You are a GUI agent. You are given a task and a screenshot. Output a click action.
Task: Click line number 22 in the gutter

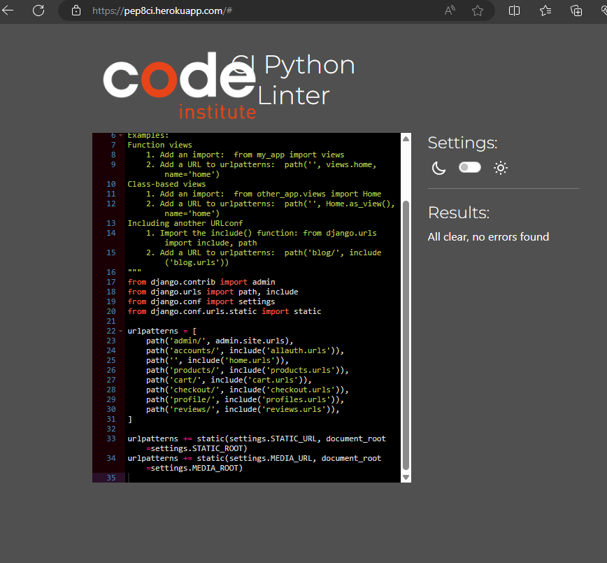point(111,331)
